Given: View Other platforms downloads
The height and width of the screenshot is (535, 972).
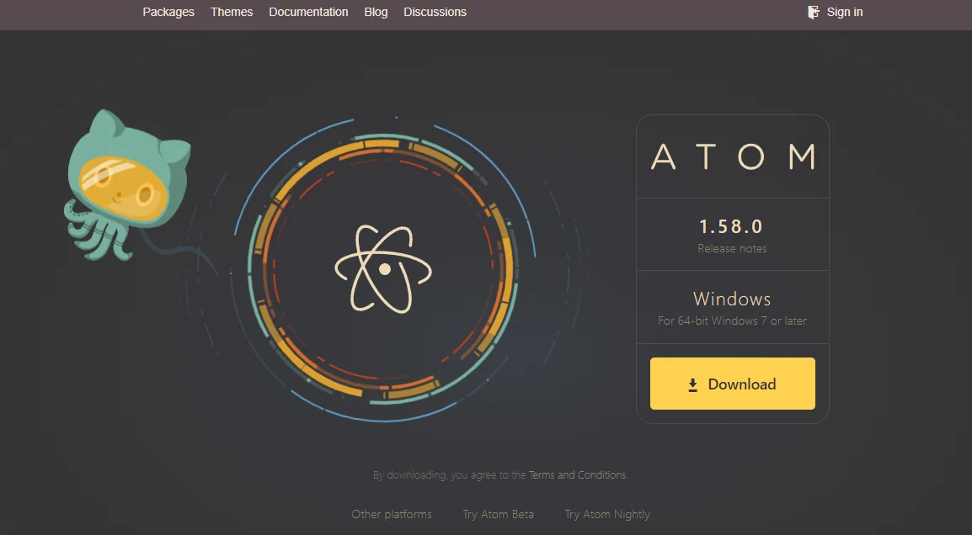Looking at the screenshot, I should click(x=392, y=514).
